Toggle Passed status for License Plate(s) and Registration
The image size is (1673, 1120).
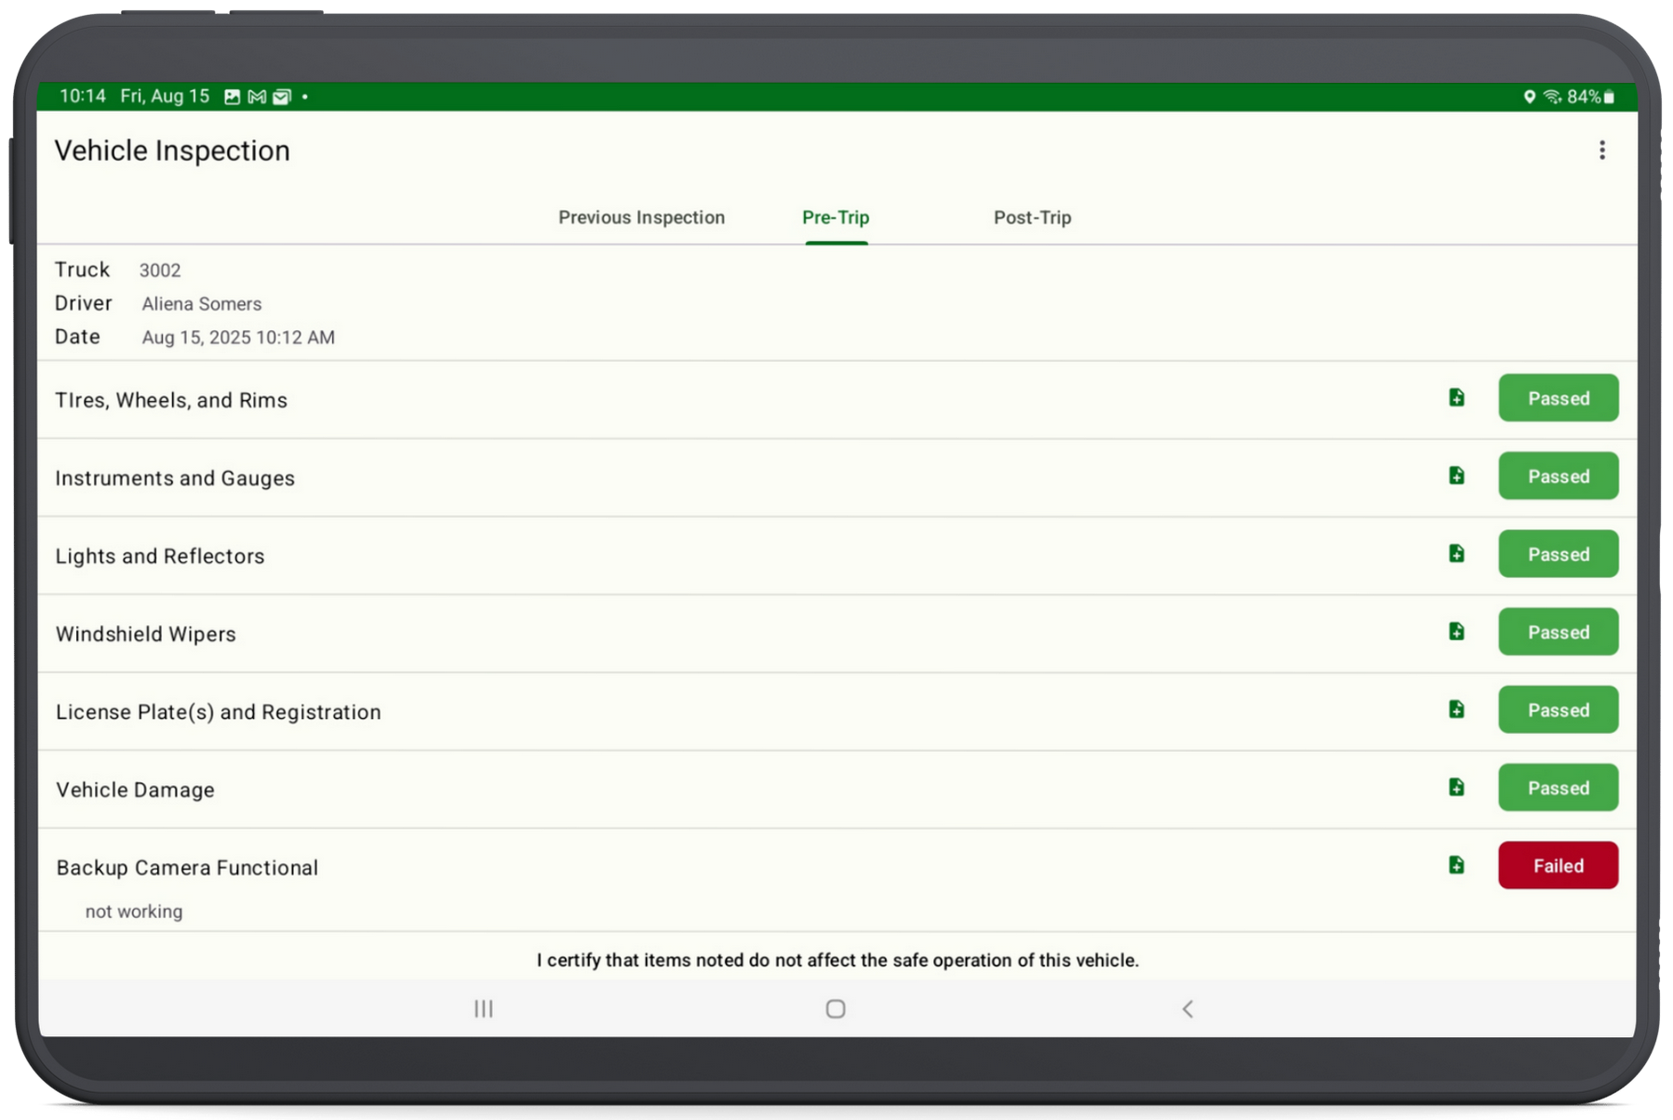point(1558,710)
